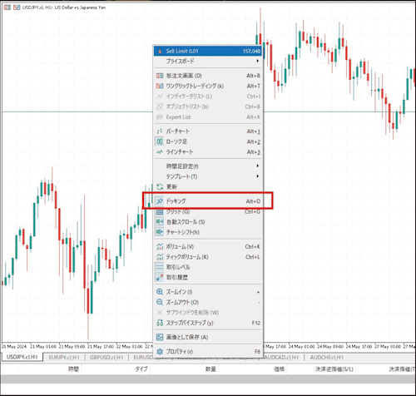This screenshot has height=396, width=416.
Task: Toggle 自動スクロール option
Action: (207, 222)
